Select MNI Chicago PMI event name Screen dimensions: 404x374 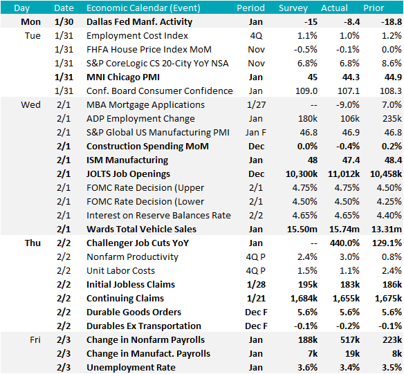(123, 77)
